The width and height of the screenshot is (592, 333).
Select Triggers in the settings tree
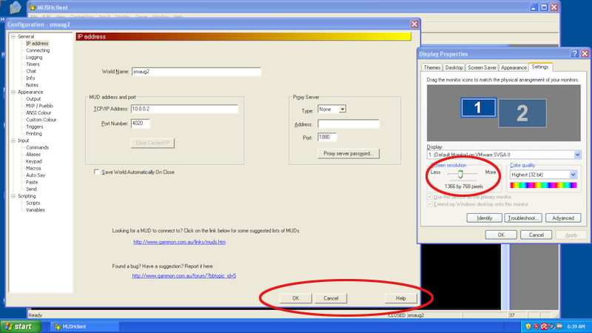point(34,127)
